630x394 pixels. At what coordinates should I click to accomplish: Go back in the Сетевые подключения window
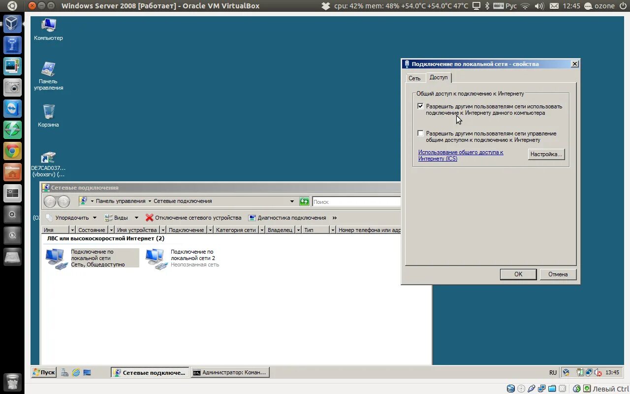(50, 201)
